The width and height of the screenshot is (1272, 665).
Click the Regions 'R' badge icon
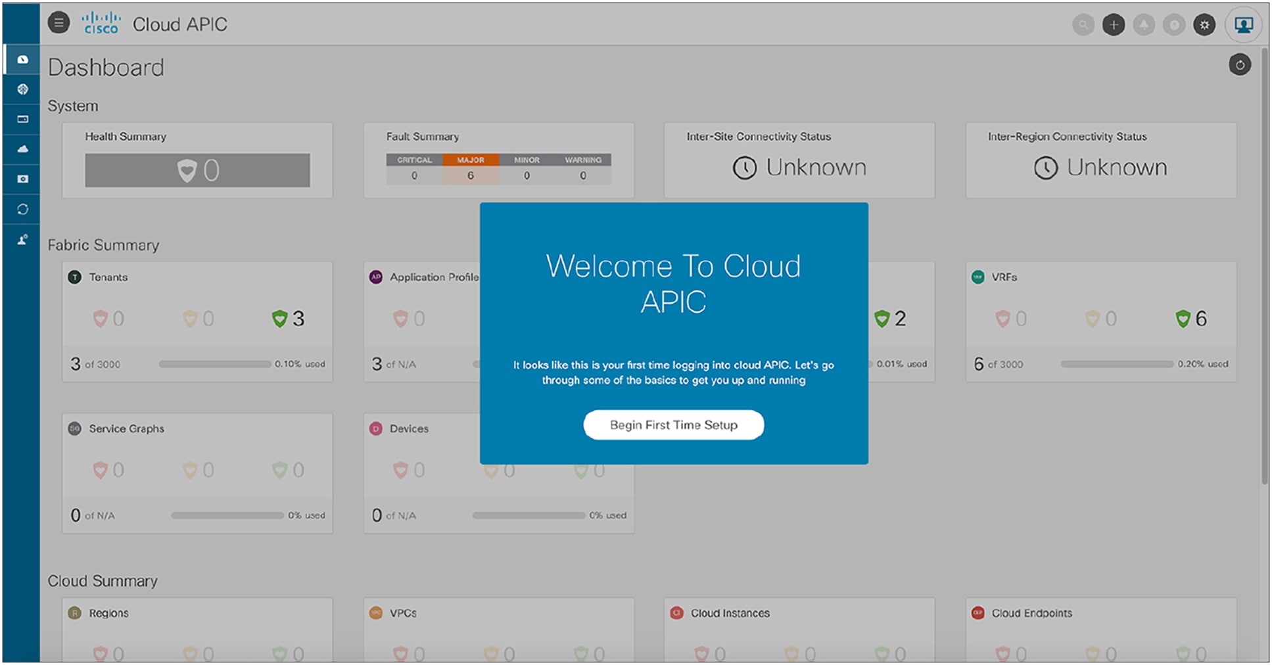[x=75, y=613]
